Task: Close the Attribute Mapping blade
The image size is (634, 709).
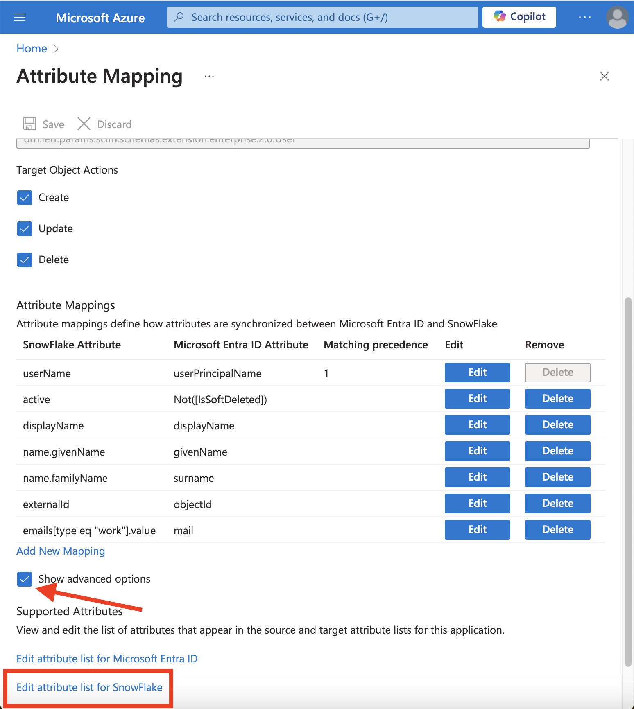Action: click(604, 76)
